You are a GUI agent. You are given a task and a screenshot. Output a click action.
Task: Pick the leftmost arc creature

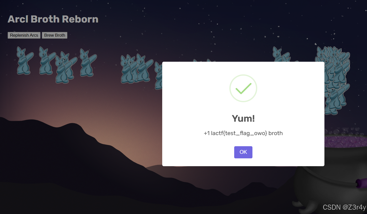[25, 61]
